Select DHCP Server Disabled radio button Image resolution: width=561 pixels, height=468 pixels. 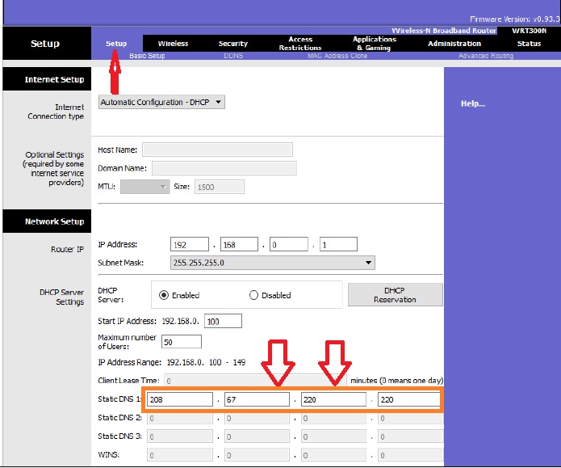pos(253,295)
